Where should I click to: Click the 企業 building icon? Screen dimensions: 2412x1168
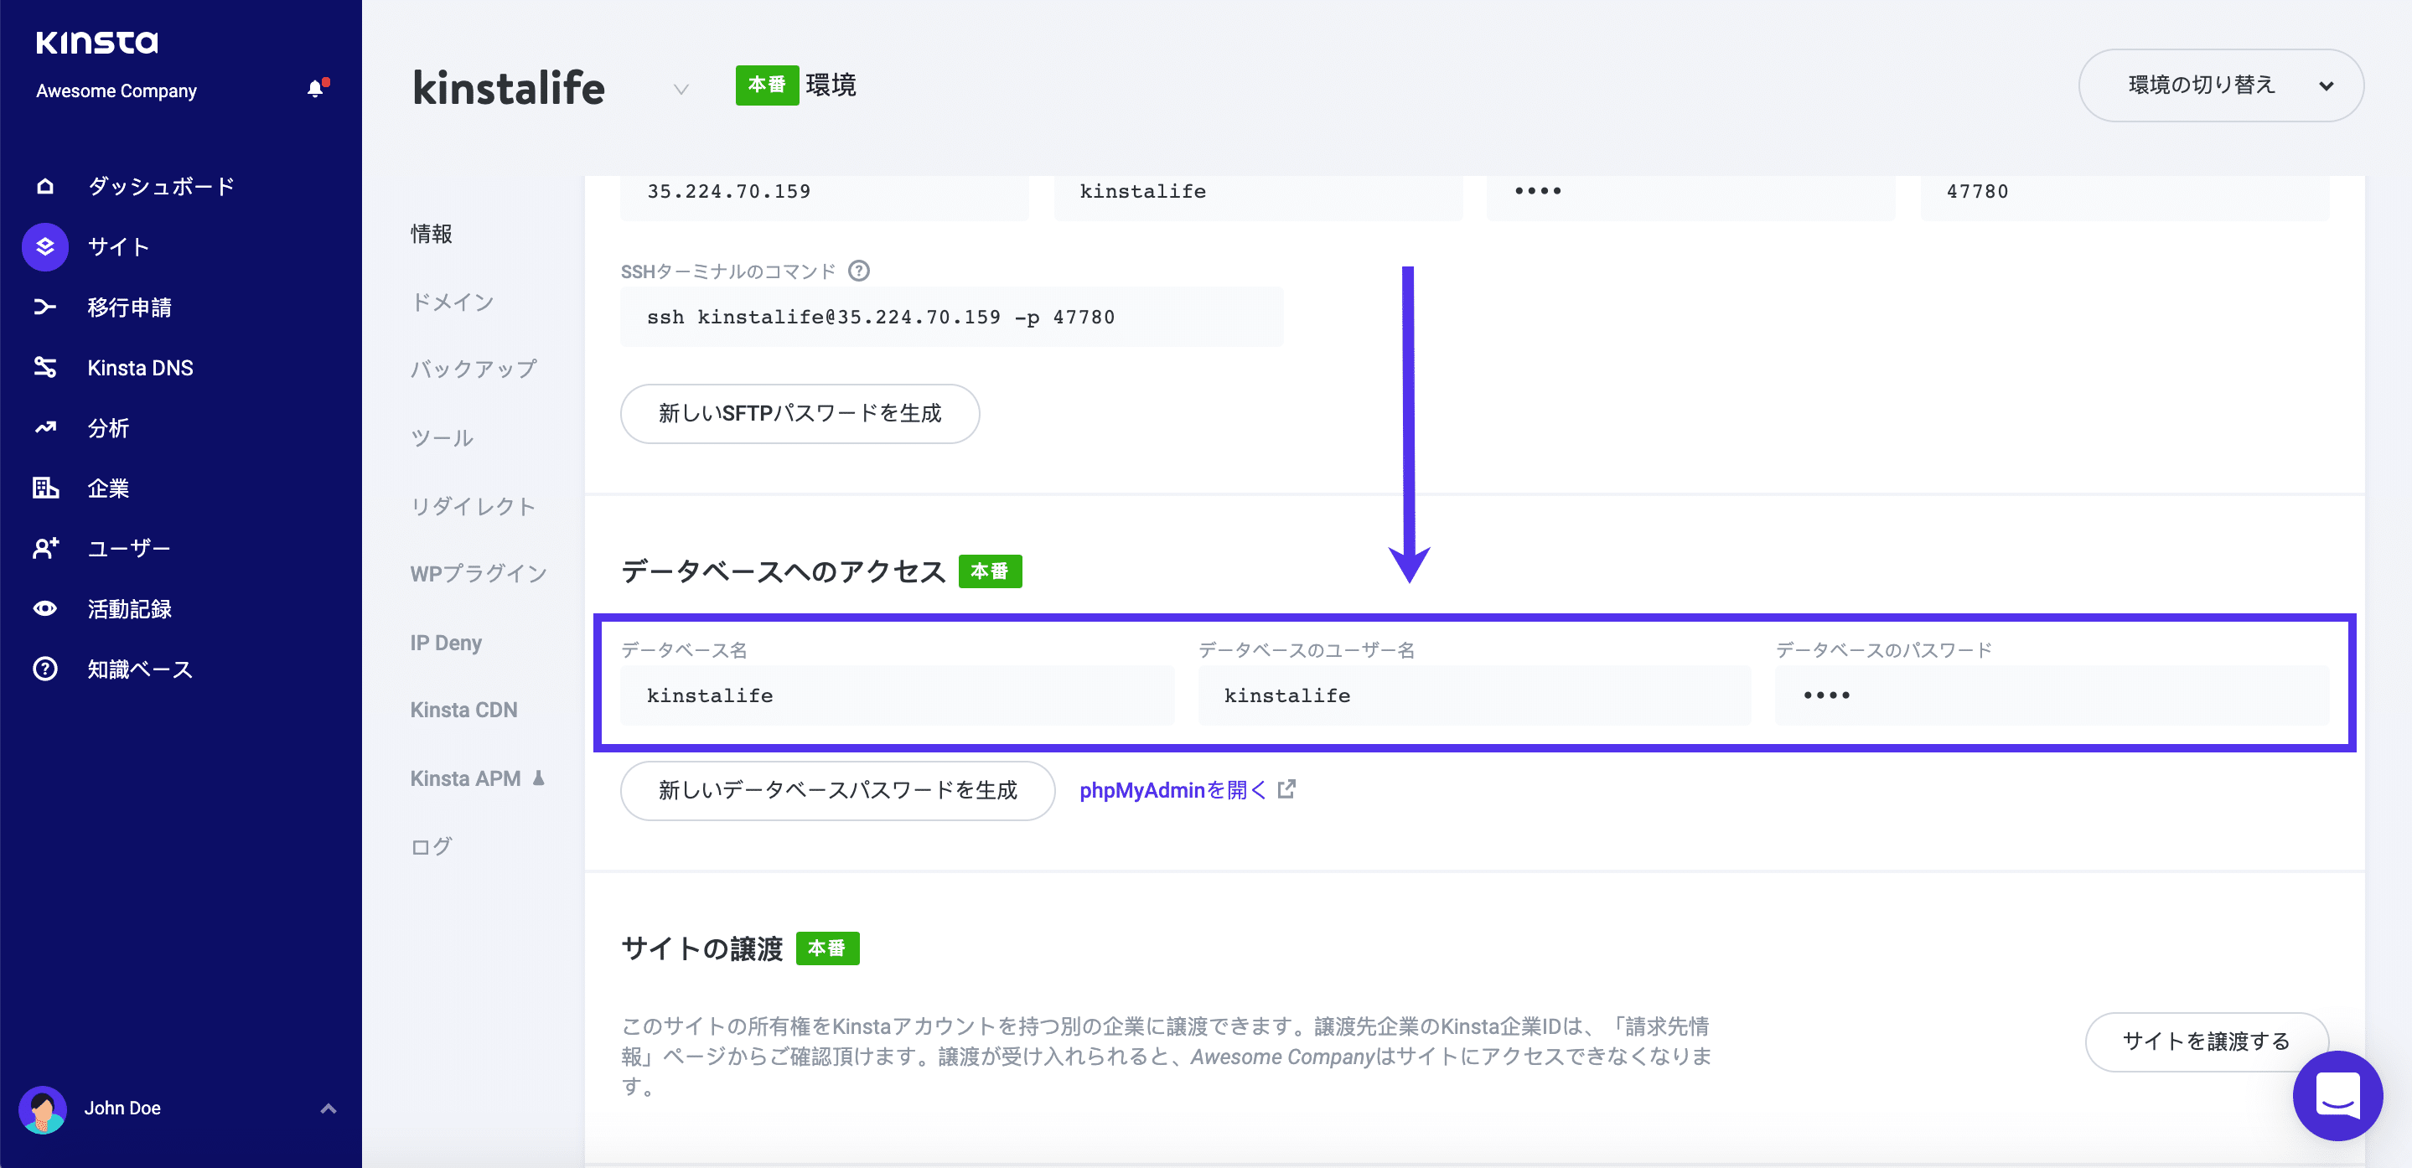(45, 488)
